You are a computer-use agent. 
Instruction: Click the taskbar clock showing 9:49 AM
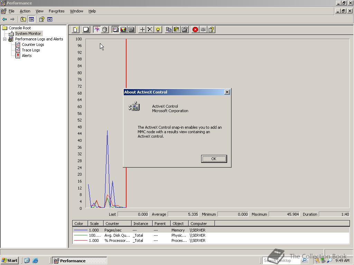click(342, 261)
